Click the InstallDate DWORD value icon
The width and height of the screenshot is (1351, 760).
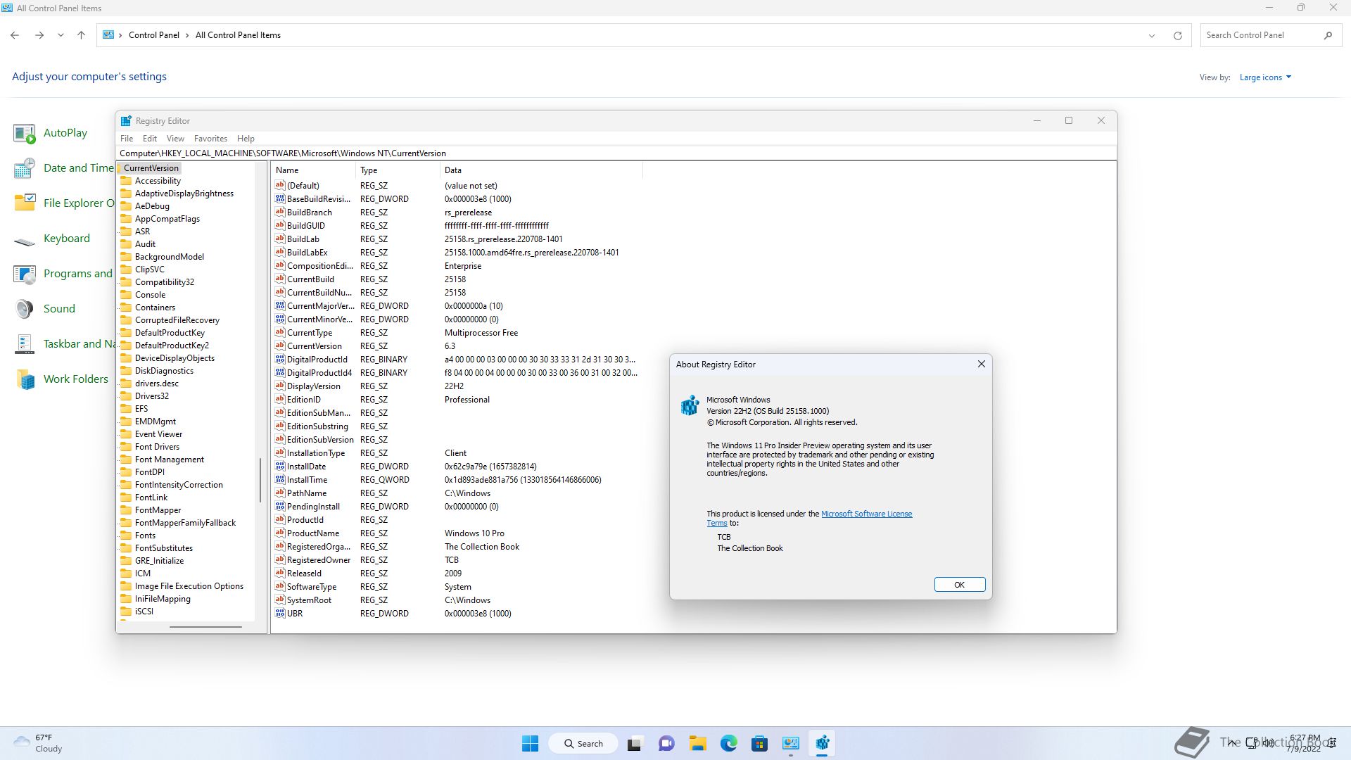click(x=280, y=466)
